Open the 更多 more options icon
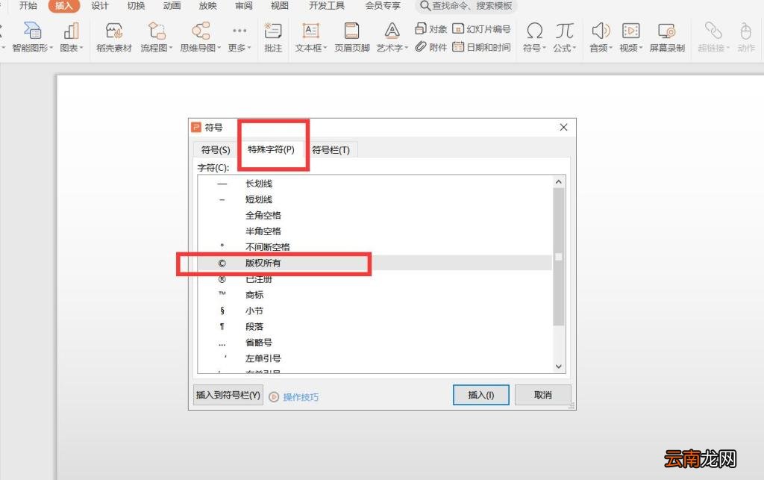The height and width of the screenshot is (480, 764). [239, 31]
